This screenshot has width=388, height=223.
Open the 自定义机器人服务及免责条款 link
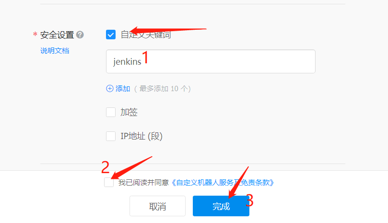click(x=223, y=183)
